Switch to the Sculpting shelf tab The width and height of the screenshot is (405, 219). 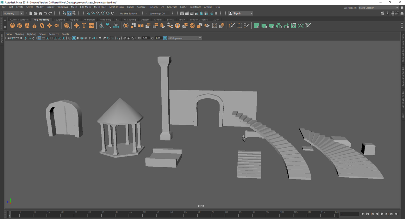(59, 20)
